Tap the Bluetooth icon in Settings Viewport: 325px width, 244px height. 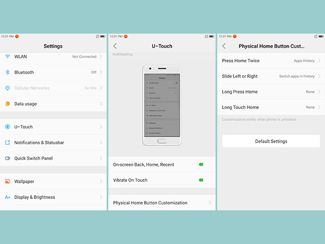click(8, 72)
